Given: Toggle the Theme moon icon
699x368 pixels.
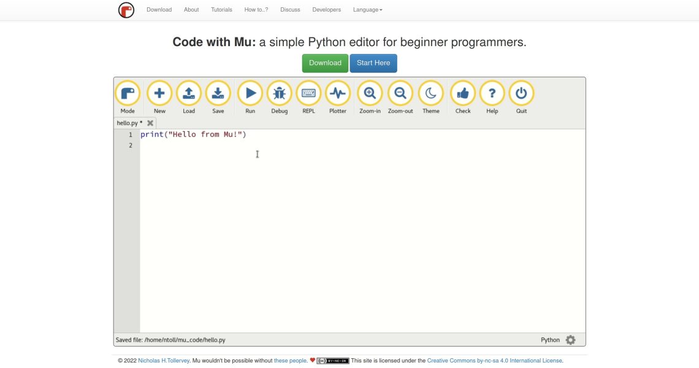Looking at the screenshot, I should coord(431,94).
